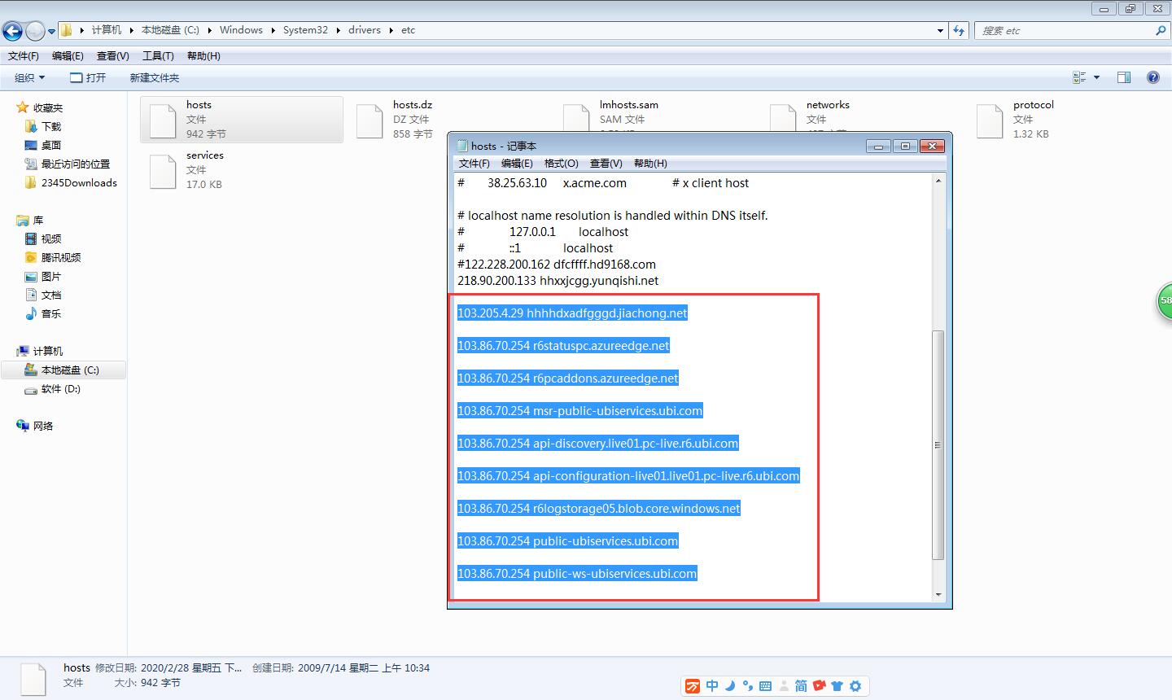The height and width of the screenshot is (700, 1172).
Task: Open Notepad 帮助(H) menu
Action: tap(650, 164)
